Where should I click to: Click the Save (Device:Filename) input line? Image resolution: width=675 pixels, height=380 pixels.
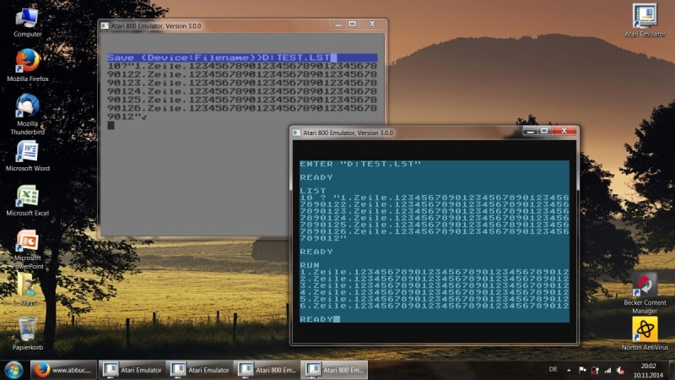[x=242, y=57]
